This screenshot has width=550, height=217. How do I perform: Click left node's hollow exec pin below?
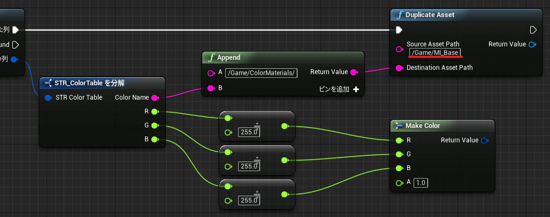tap(16, 45)
